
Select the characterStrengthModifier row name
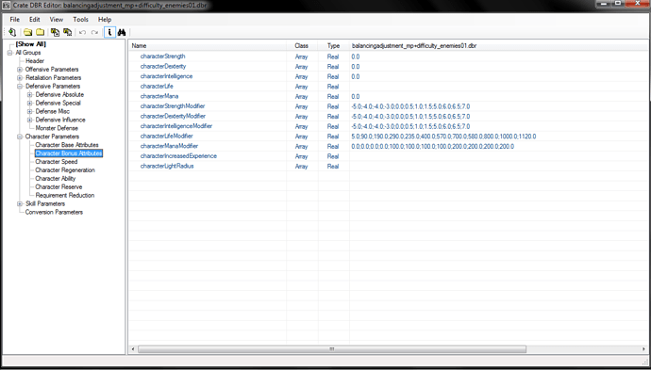coord(173,106)
